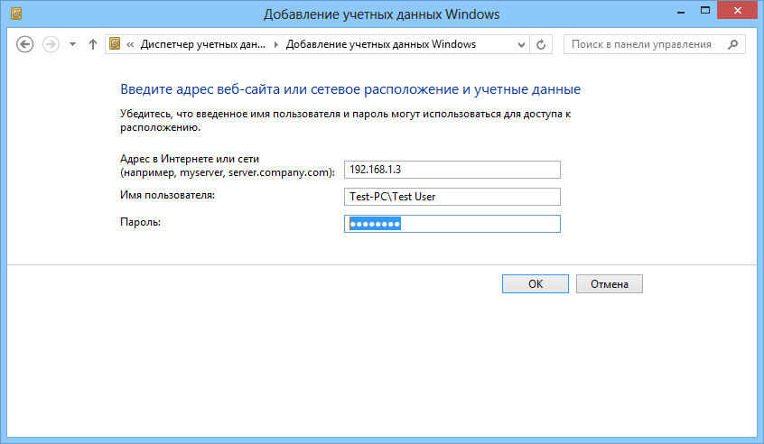Open 'Диспетчер учетных дан...' breadcrumb

[x=205, y=44]
